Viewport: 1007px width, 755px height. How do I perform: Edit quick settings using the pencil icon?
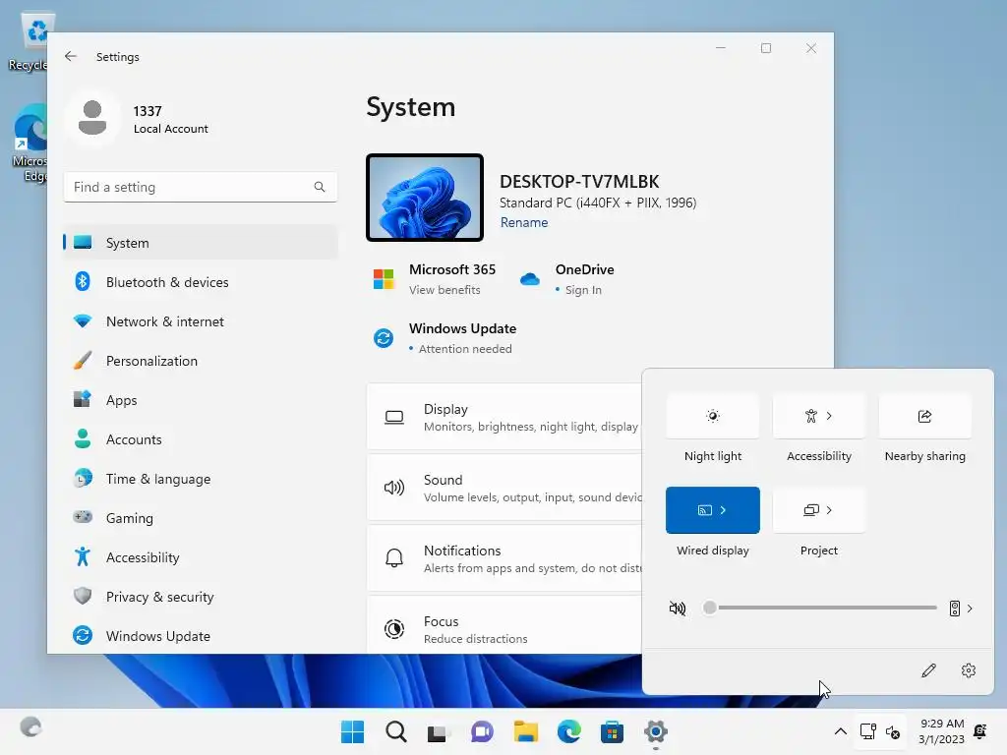(x=928, y=670)
